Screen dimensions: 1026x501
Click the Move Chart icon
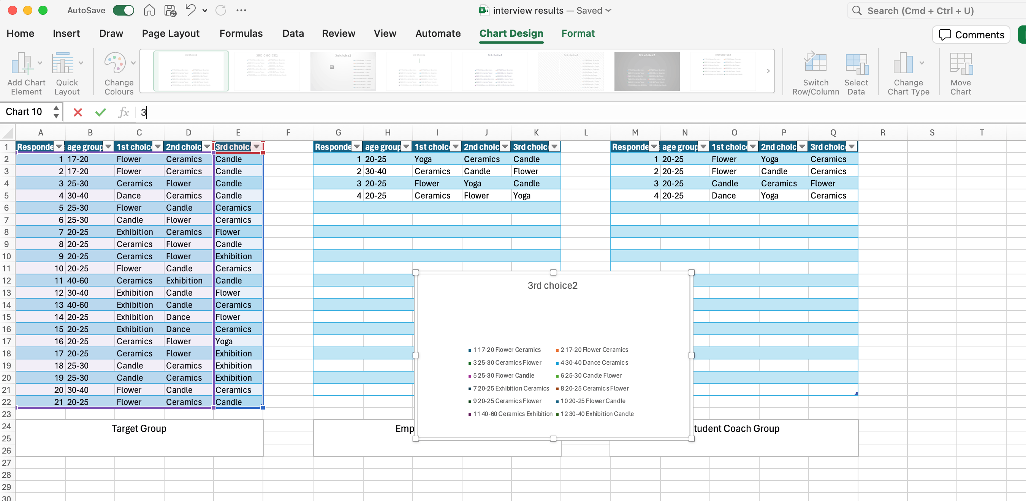click(960, 64)
